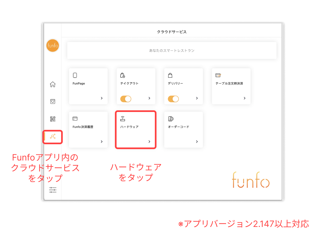
Task: Select the ハードウェア router icon
Action: 122,118
